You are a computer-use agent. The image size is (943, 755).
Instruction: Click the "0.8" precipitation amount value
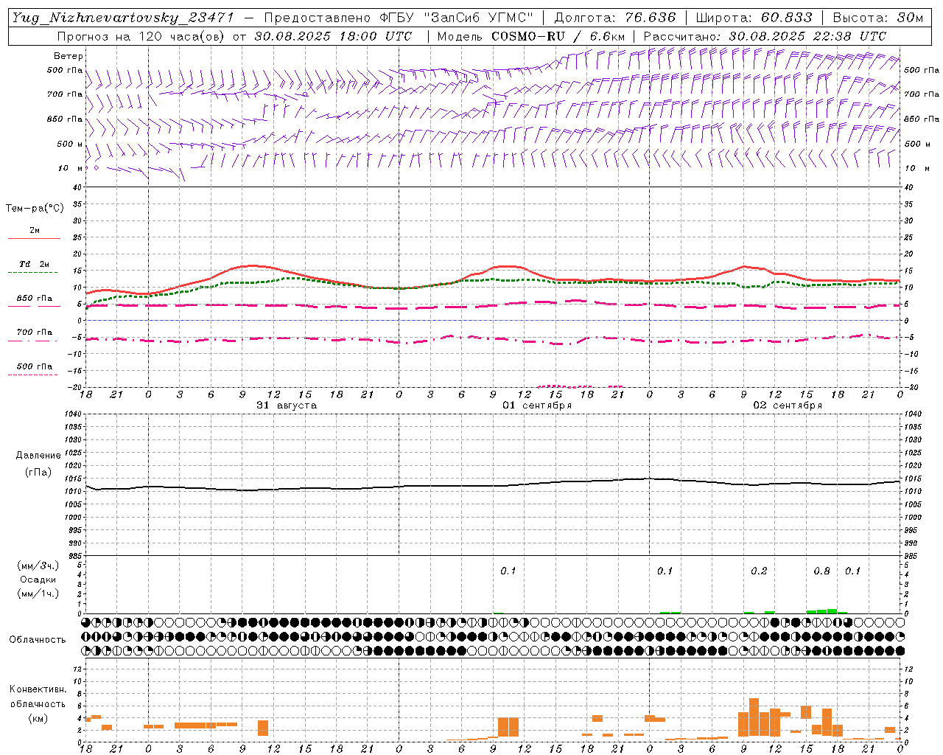pyautogui.click(x=821, y=571)
